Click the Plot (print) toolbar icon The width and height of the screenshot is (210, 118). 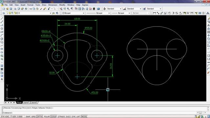(15, 9)
